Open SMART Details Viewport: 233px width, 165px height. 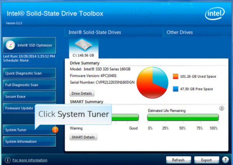(84, 137)
